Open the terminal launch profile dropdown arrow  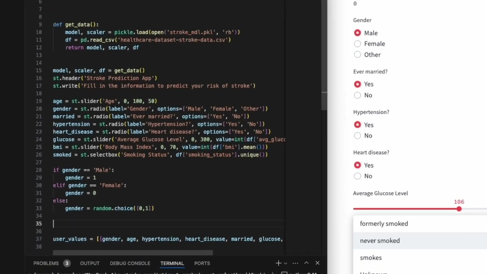[285, 263]
